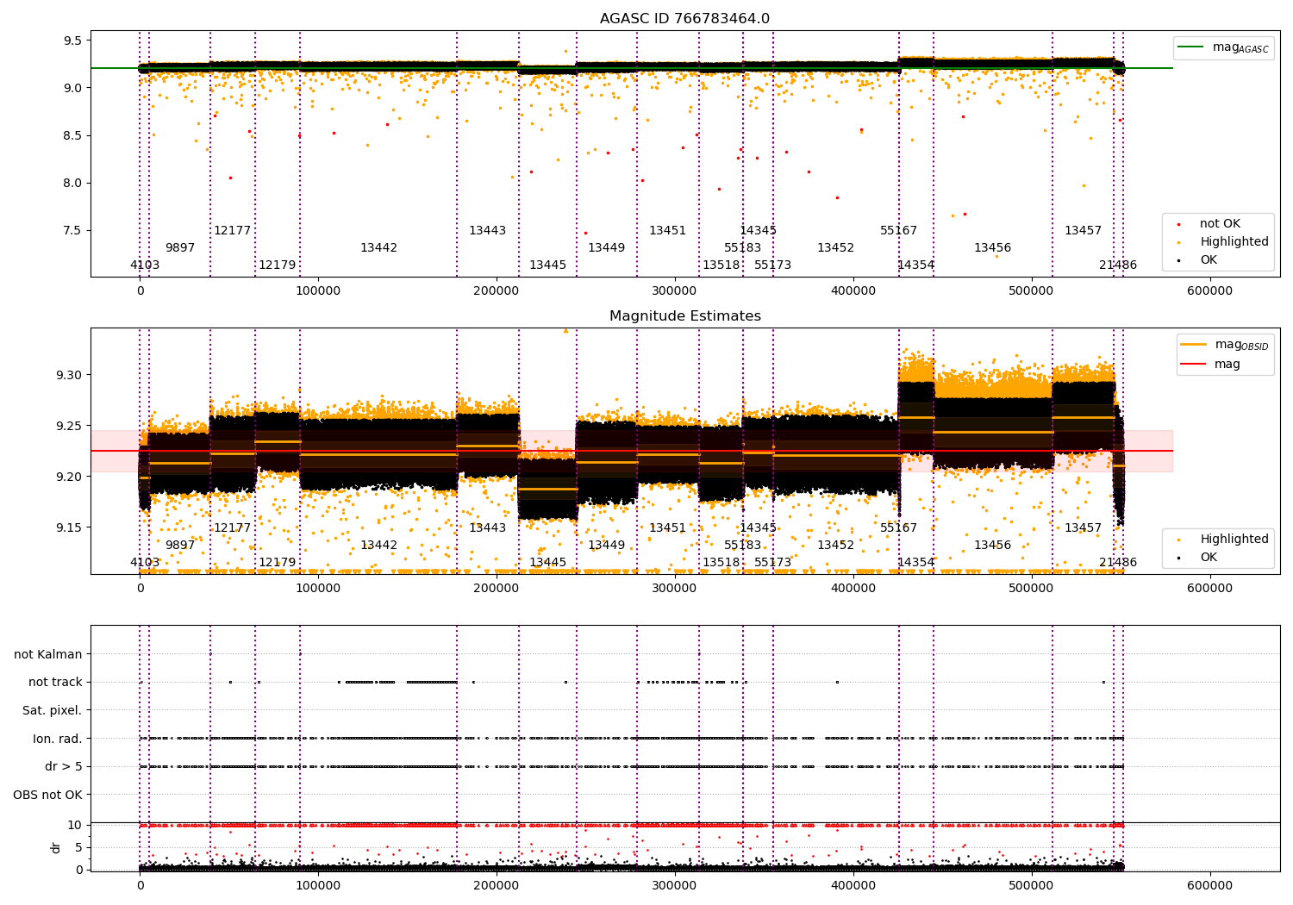
Task: Click OBSID 21486 in the Magnitude Estimates plot
Action: tap(1118, 563)
